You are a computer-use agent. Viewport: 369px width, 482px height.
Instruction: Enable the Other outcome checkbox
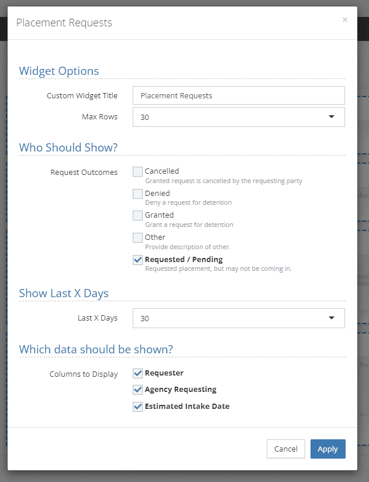pos(137,237)
